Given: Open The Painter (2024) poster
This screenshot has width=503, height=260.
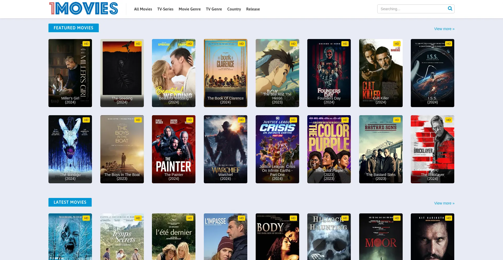Looking at the screenshot, I should pos(174,149).
